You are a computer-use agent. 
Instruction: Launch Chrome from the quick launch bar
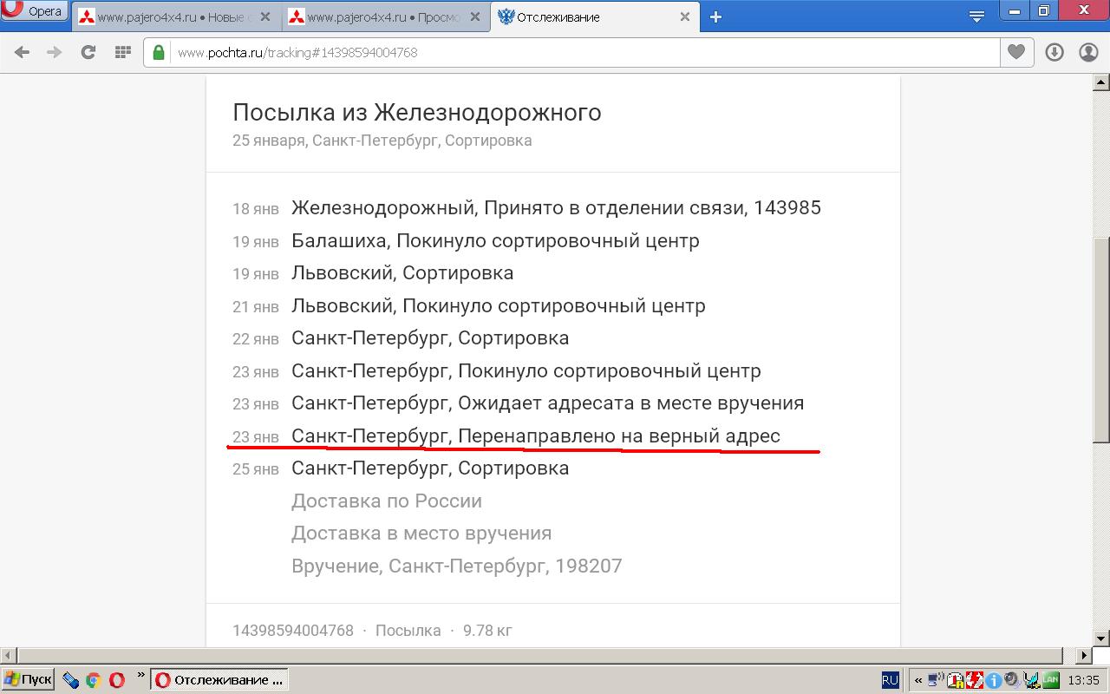point(93,680)
